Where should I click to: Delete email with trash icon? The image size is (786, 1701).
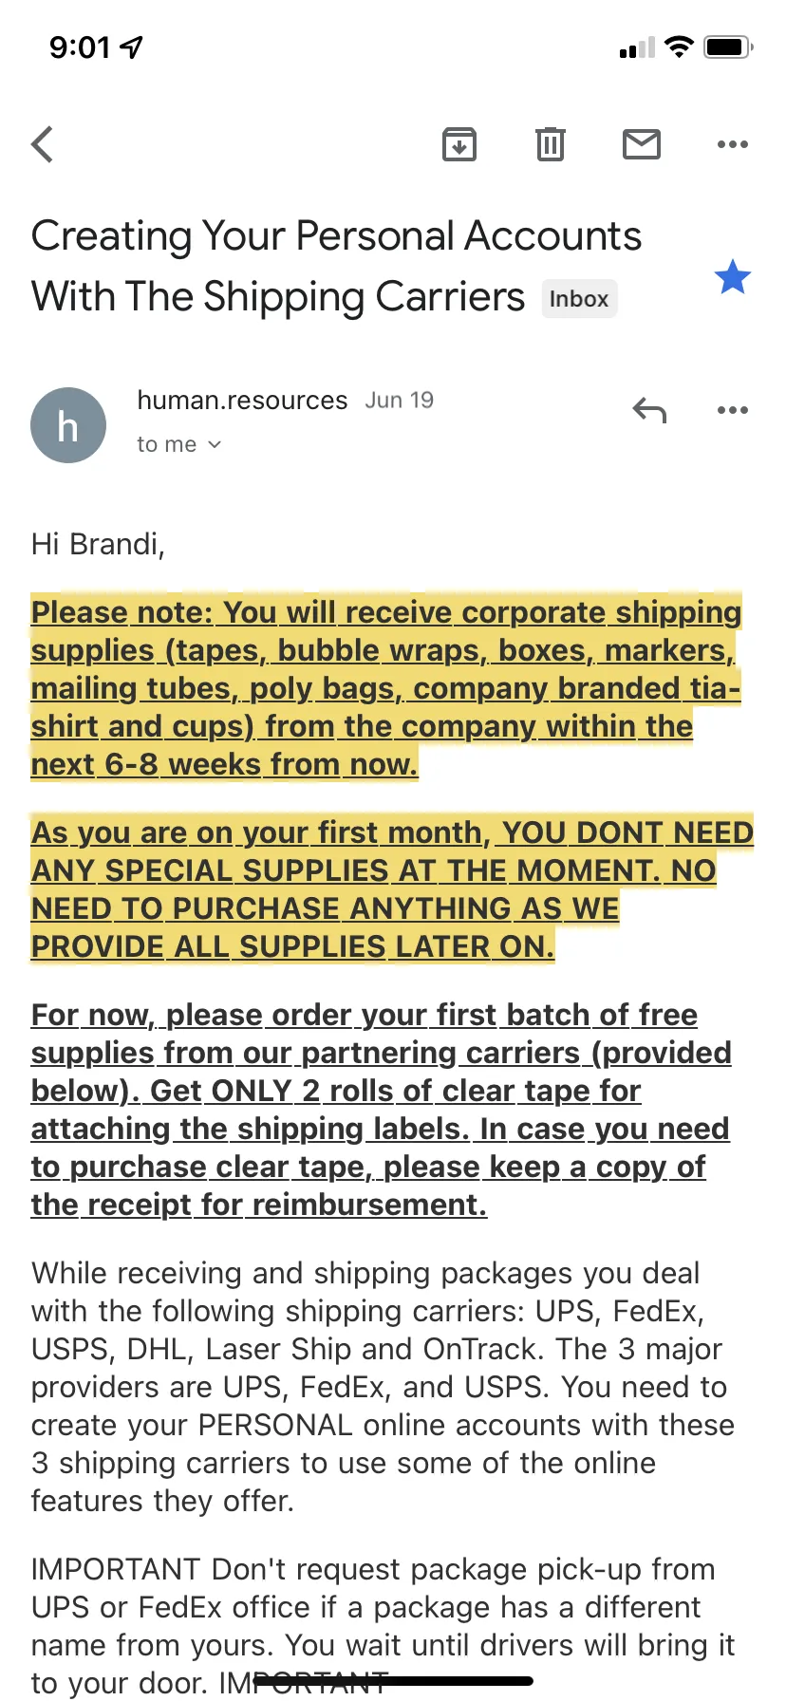pos(551,144)
